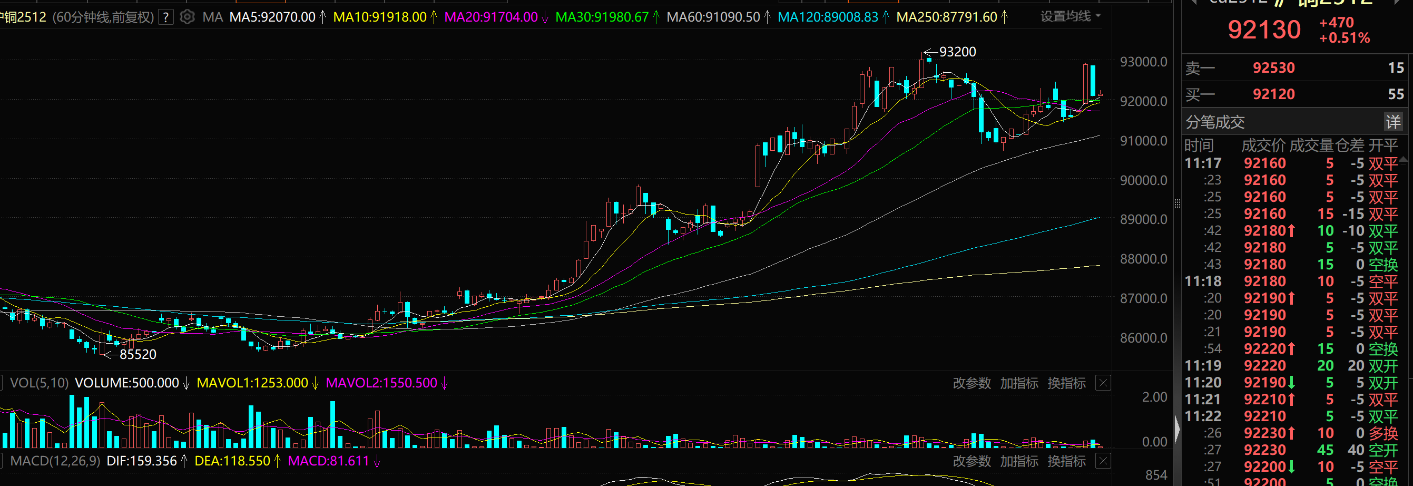This screenshot has width=1413, height=486.
Task: Click the 成交价 column header
Action: pos(1263,145)
